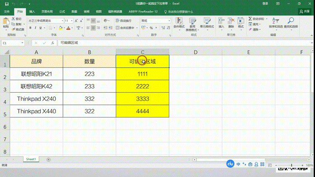Switch to the Data (数据) tab

click(74, 12)
